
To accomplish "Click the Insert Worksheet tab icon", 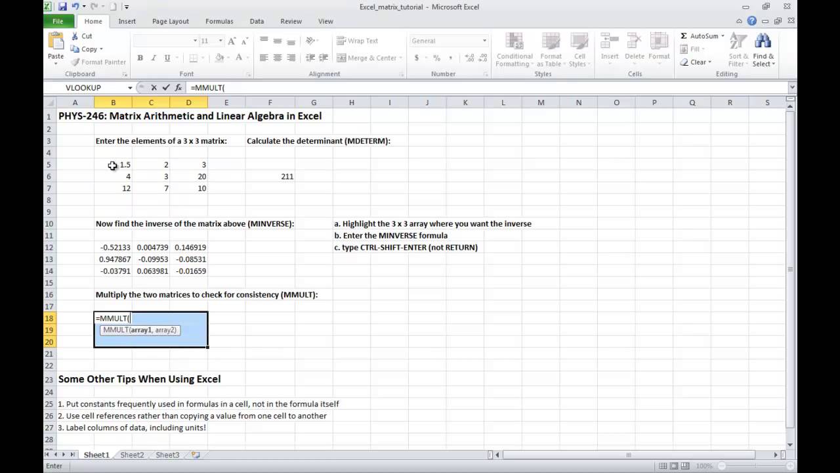I will coord(195,455).
